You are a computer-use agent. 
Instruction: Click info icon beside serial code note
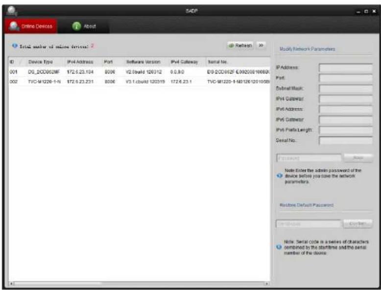279,247
